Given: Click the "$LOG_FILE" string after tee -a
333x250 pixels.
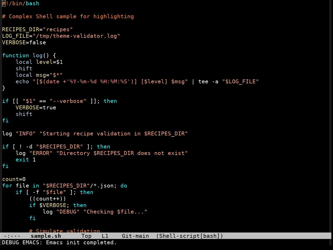Looking at the screenshot, I should click(240, 82).
